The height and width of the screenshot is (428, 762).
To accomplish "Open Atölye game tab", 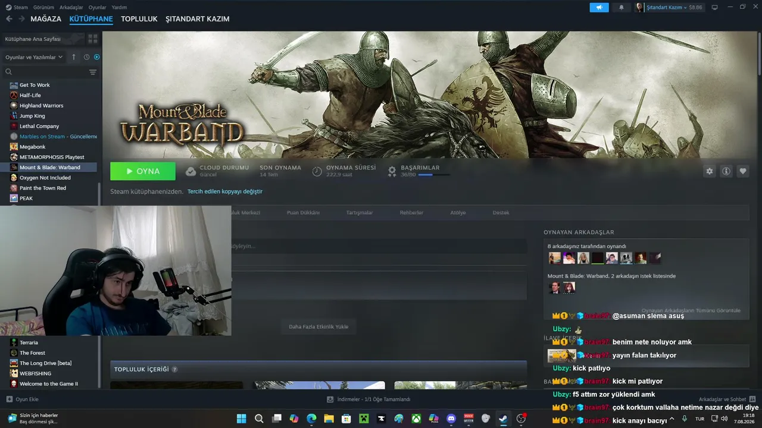I will 458,213.
